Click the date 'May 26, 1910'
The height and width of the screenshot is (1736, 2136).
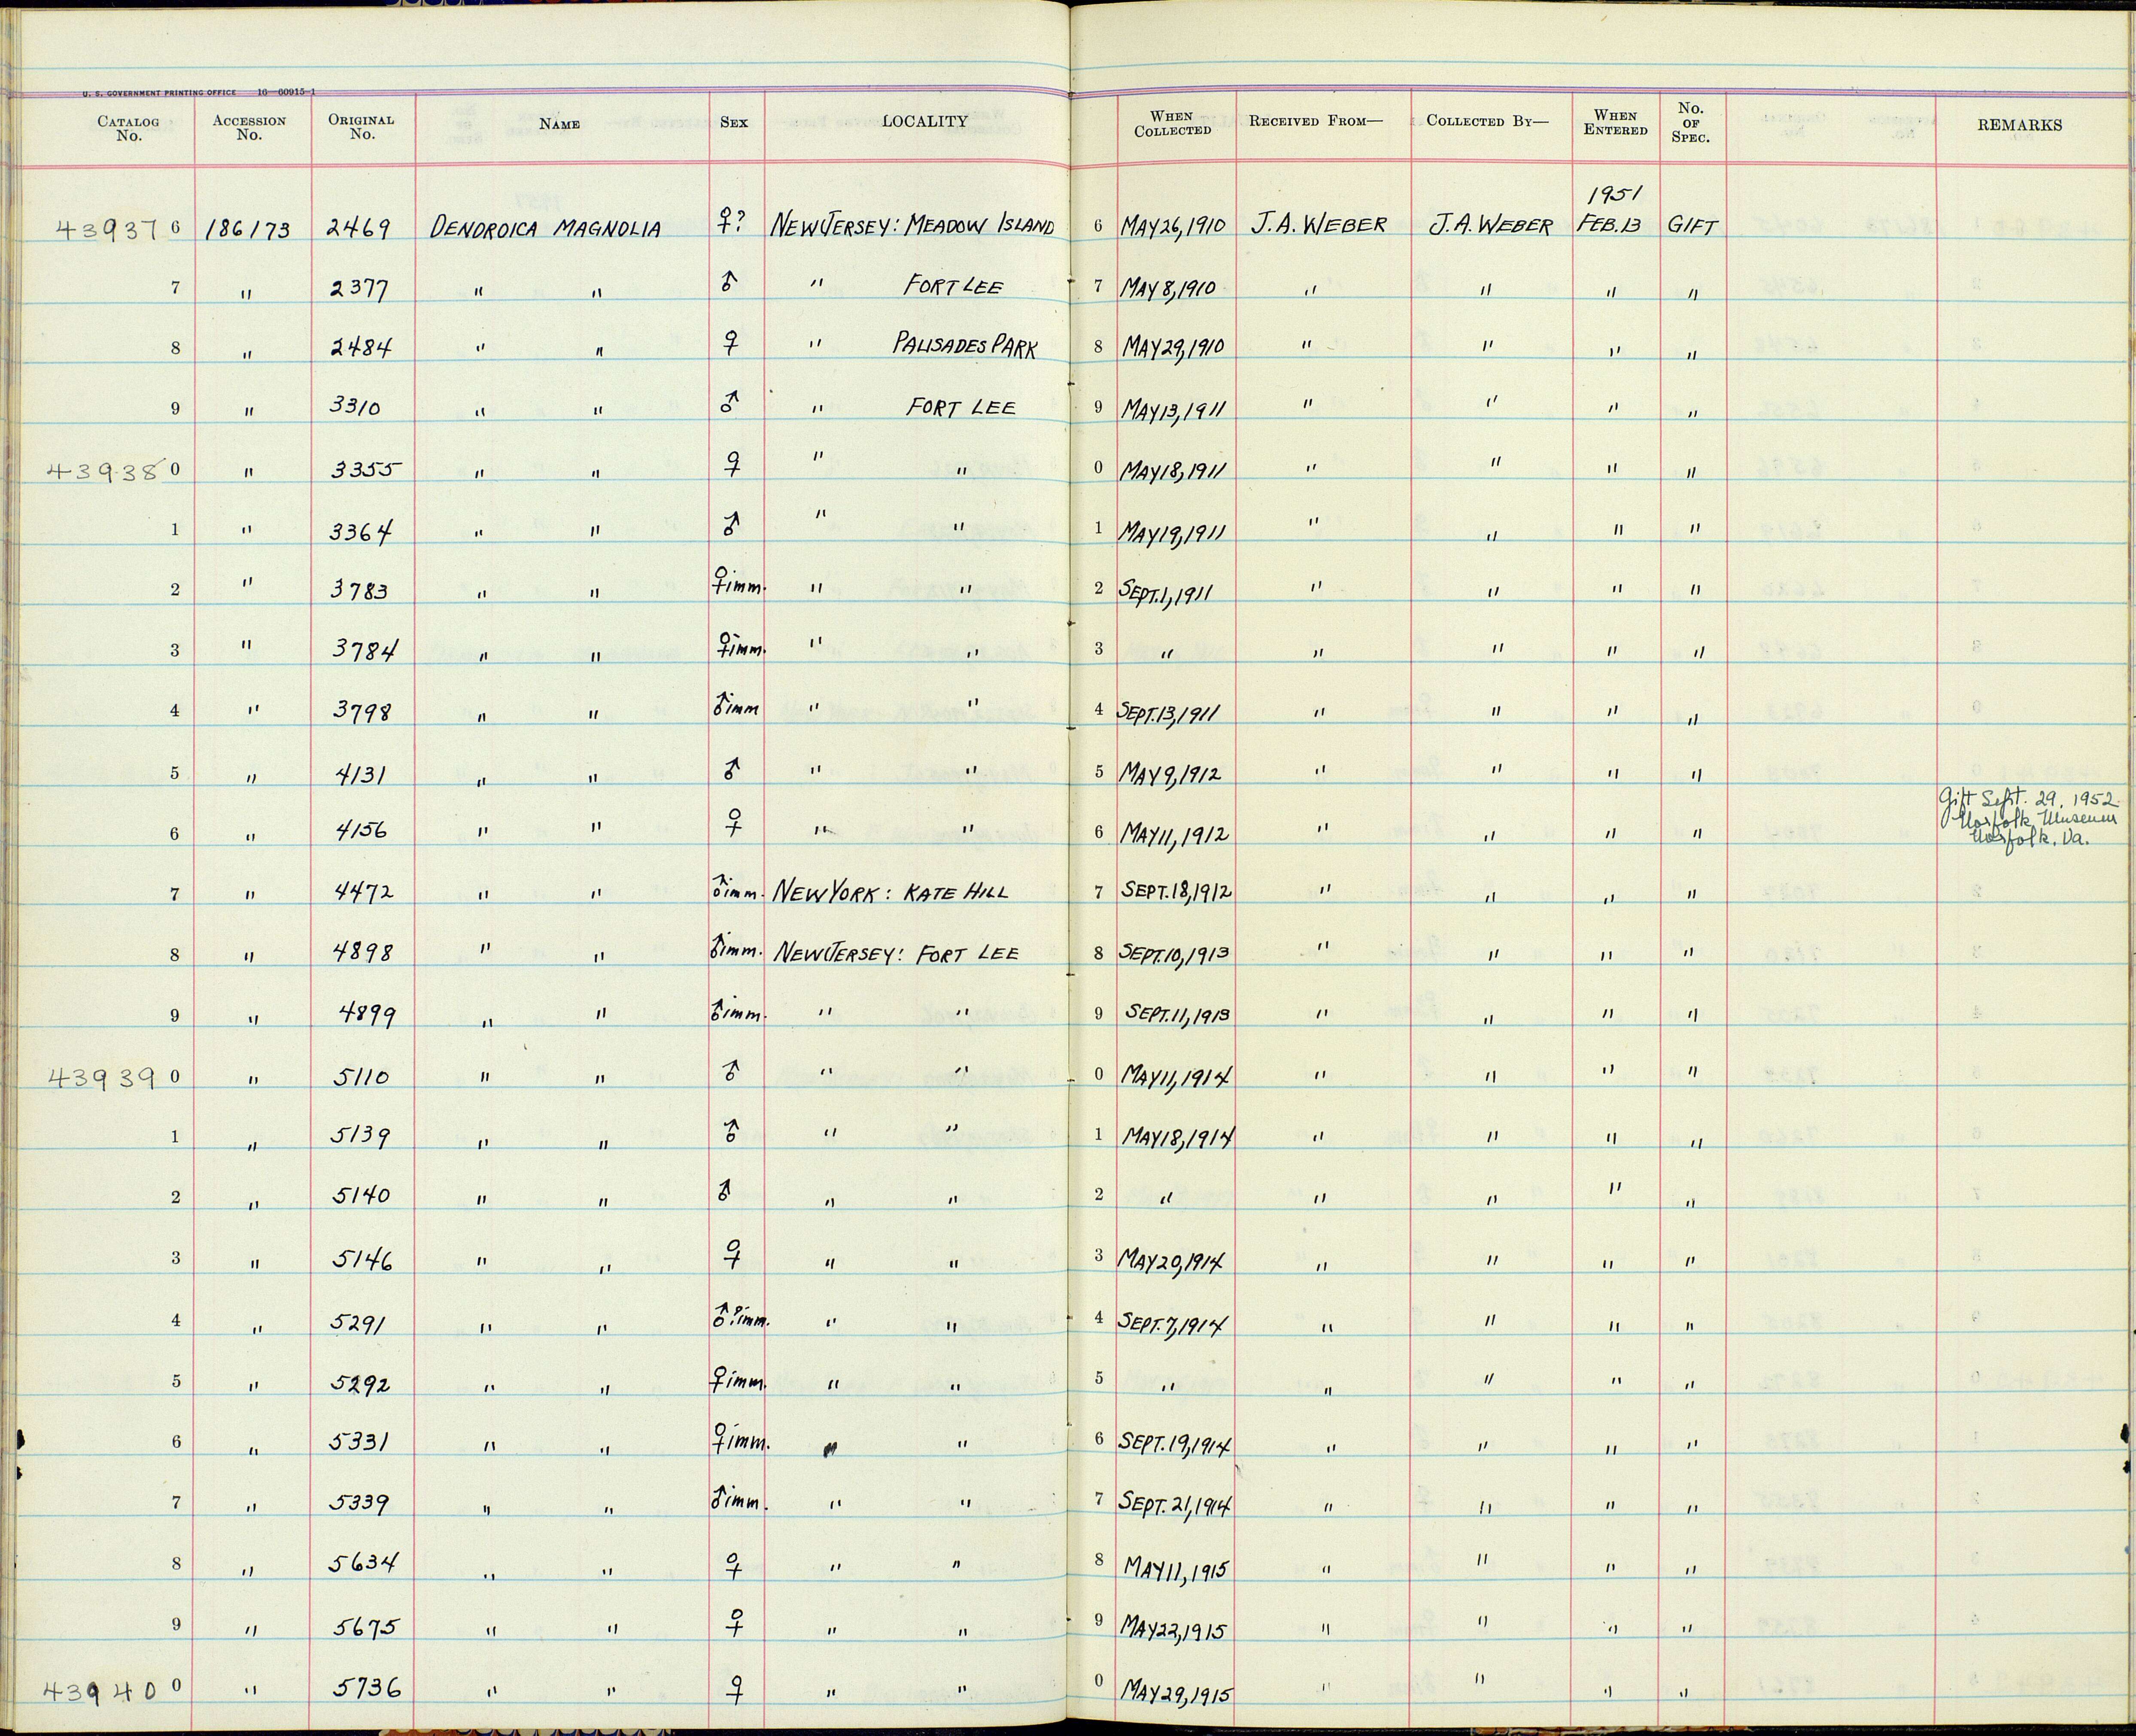(1174, 226)
